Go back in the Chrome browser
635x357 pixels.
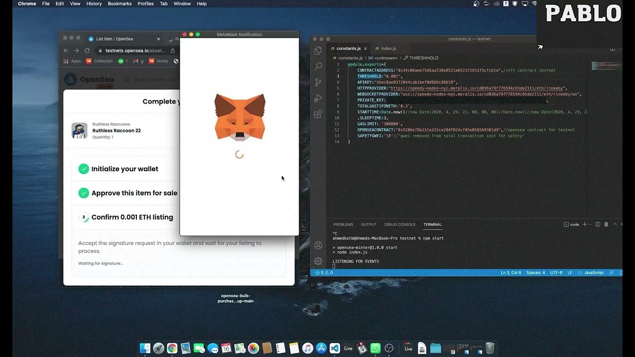click(x=66, y=51)
